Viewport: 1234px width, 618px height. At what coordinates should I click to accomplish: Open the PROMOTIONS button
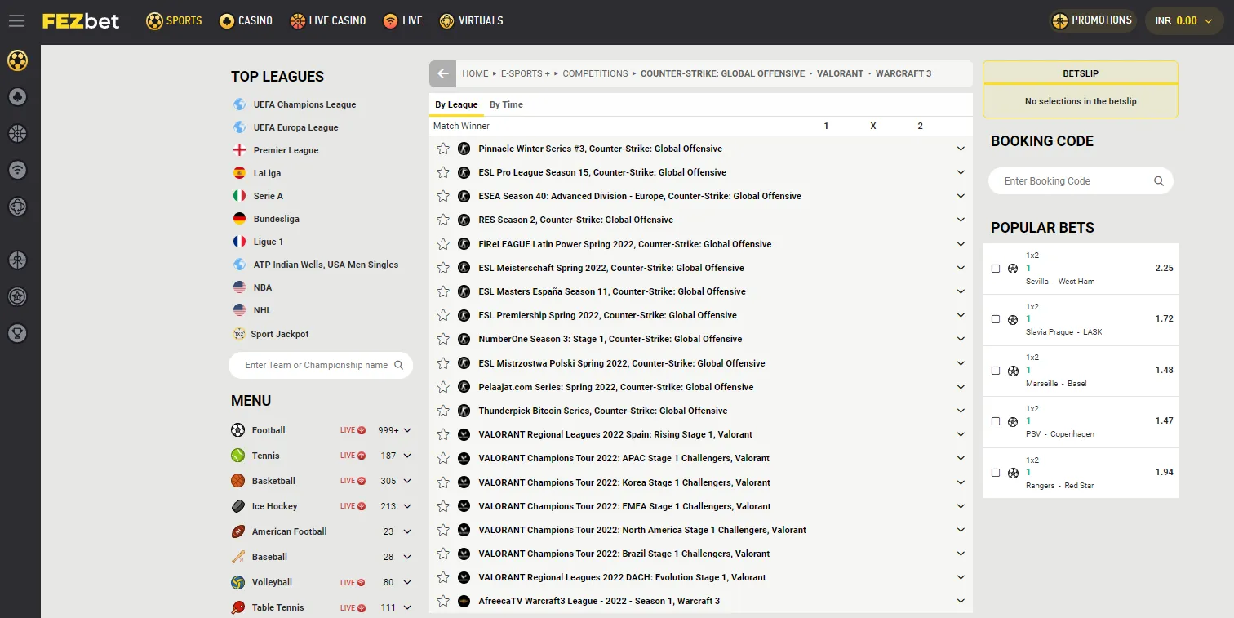pyautogui.click(x=1093, y=20)
